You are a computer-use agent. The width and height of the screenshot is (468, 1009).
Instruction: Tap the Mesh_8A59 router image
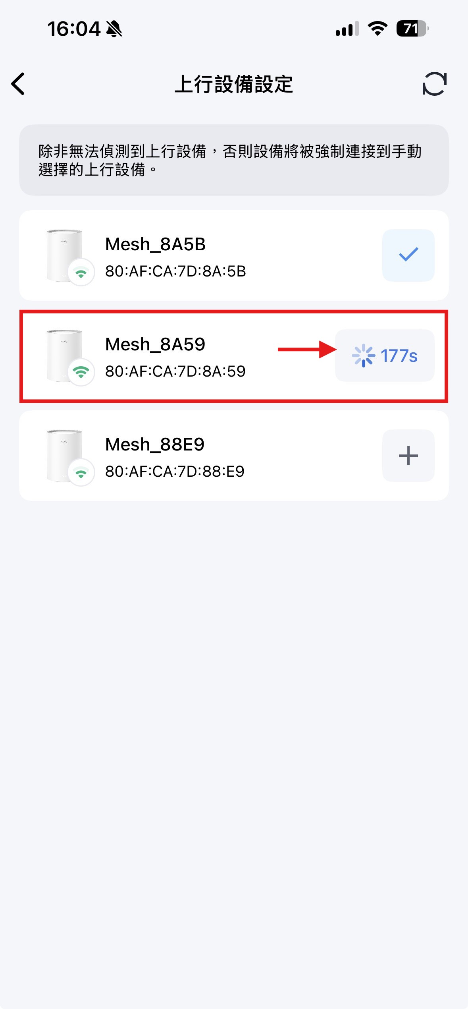(64, 354)
